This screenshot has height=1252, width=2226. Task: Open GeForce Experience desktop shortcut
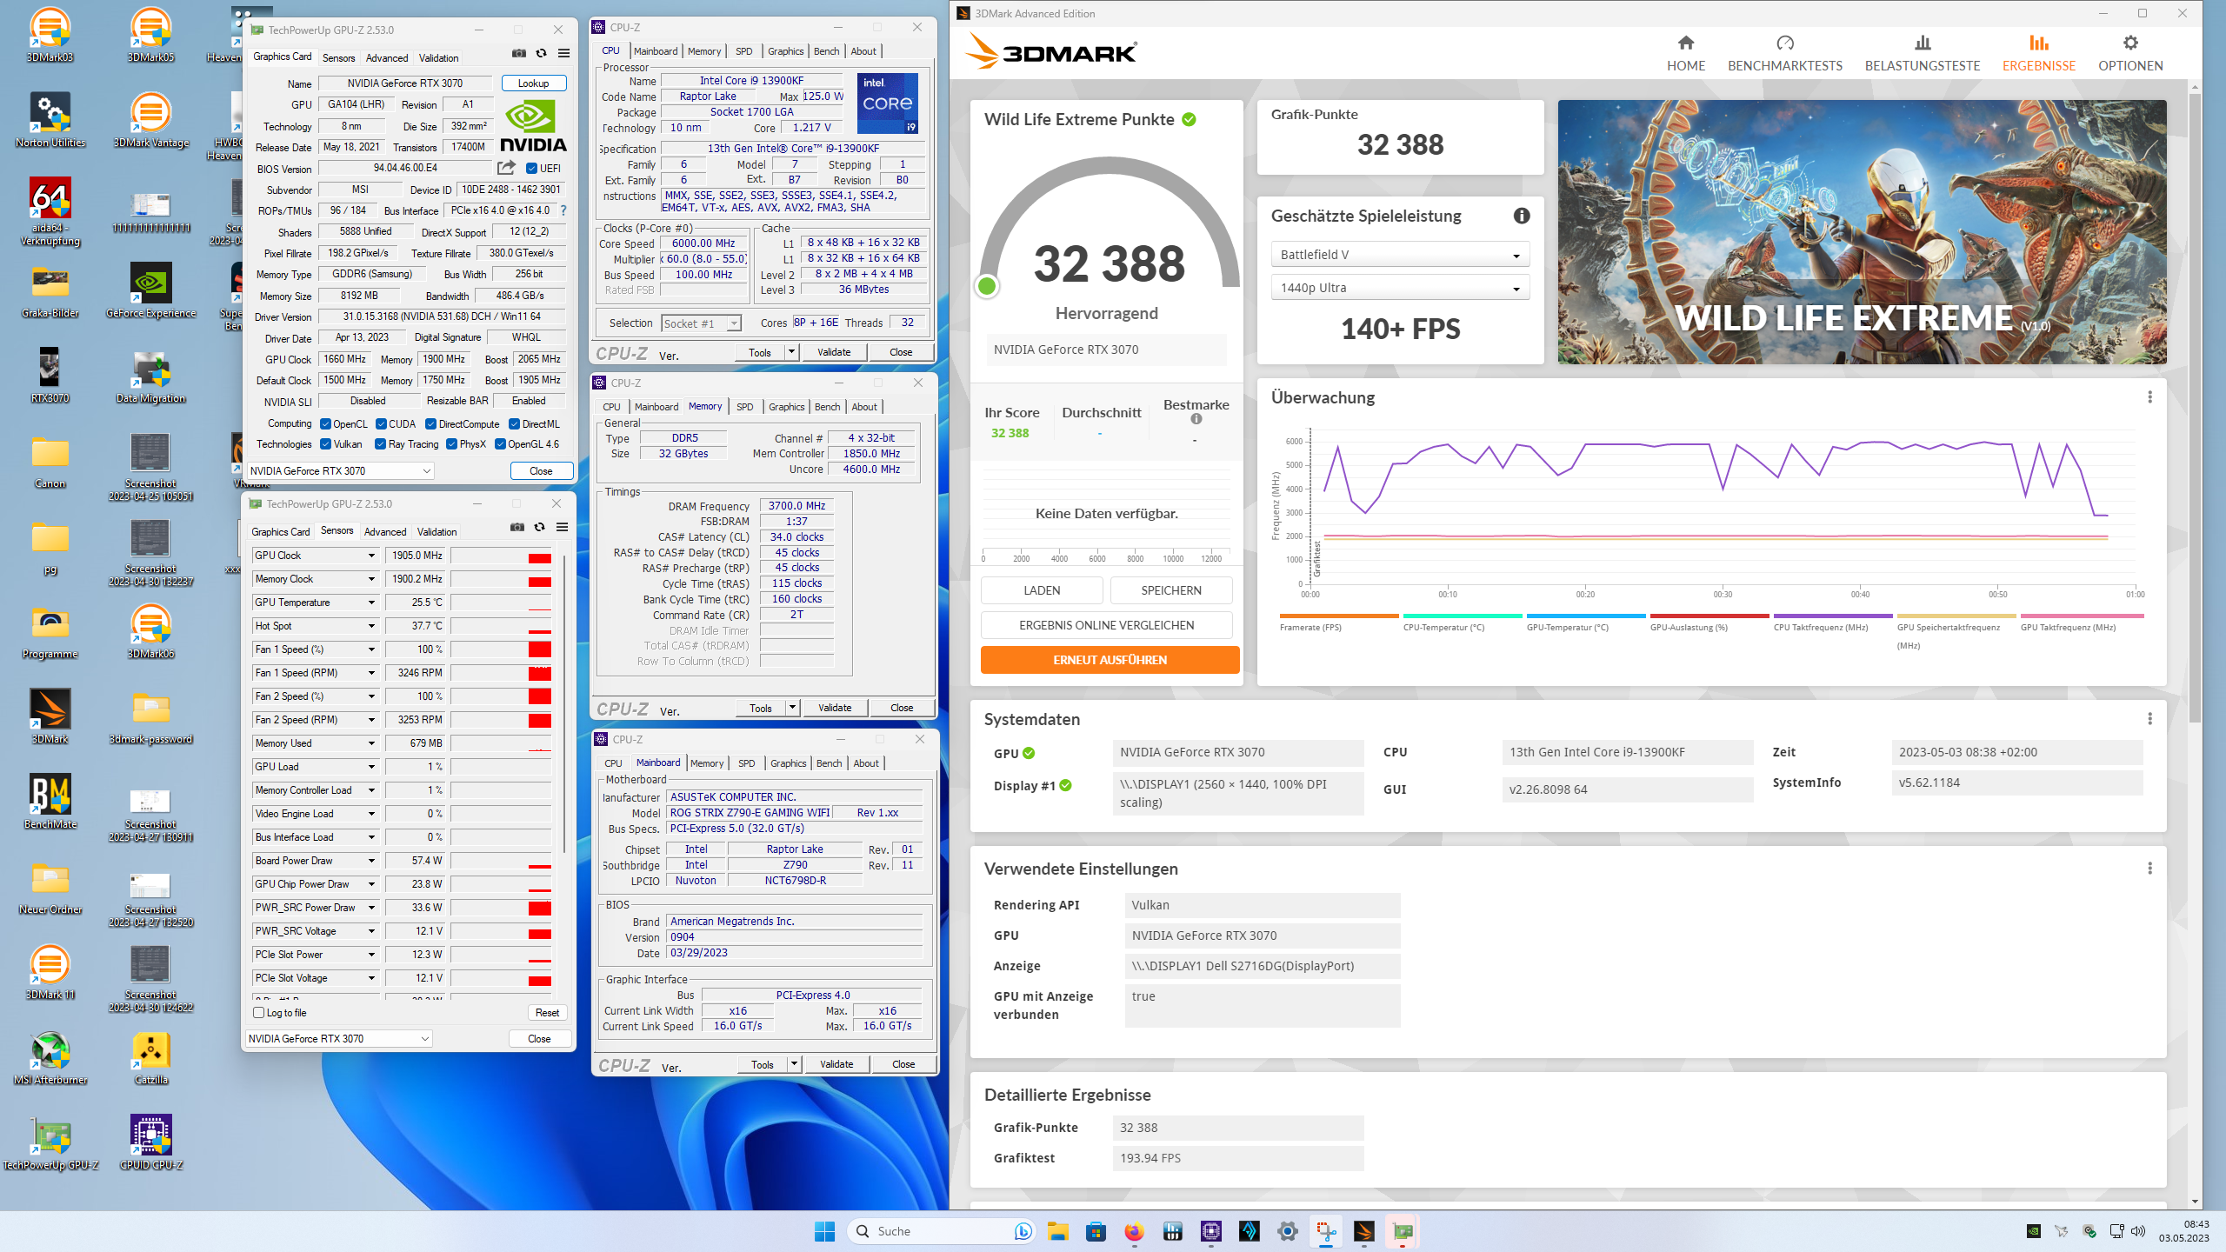coord(151,291)
